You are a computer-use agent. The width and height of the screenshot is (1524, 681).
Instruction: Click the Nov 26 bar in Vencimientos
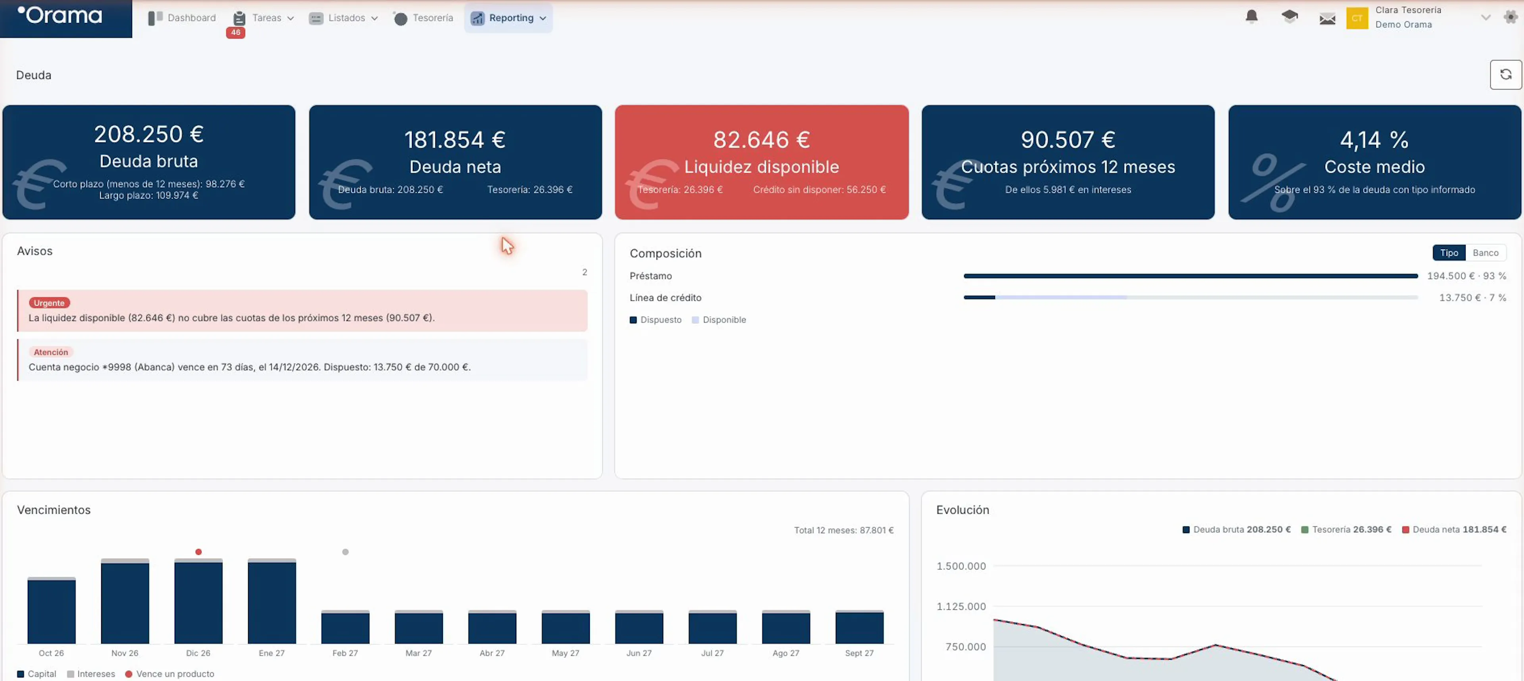(125, 600)
